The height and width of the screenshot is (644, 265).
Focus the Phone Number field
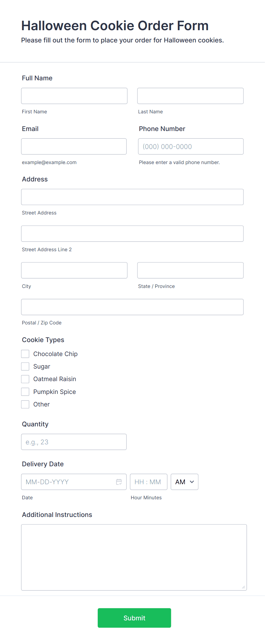point(191,146)
